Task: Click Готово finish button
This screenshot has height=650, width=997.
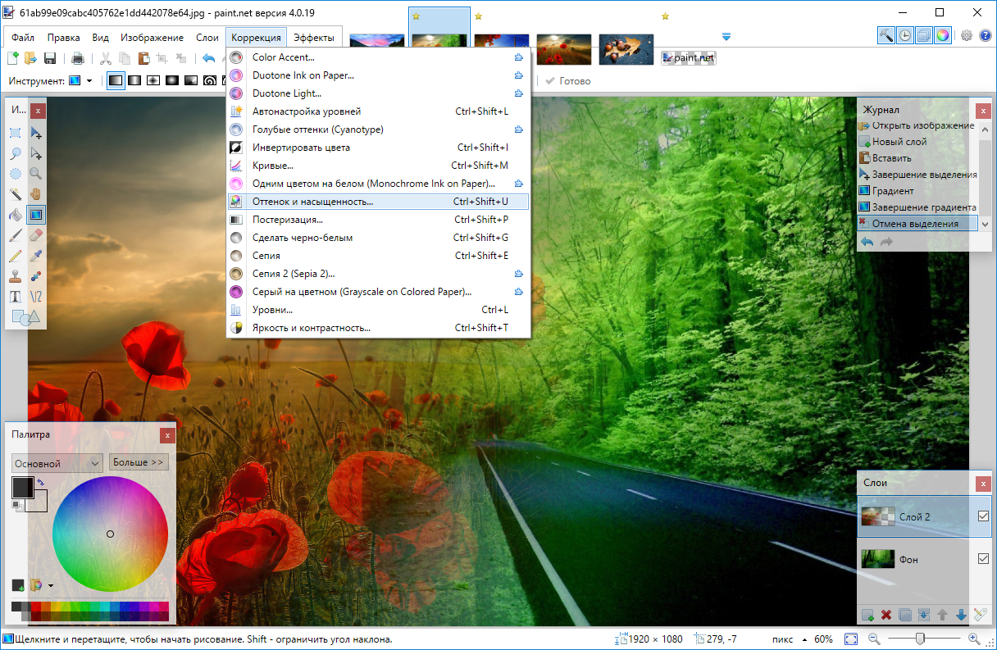Action: [x=567, y=81]
